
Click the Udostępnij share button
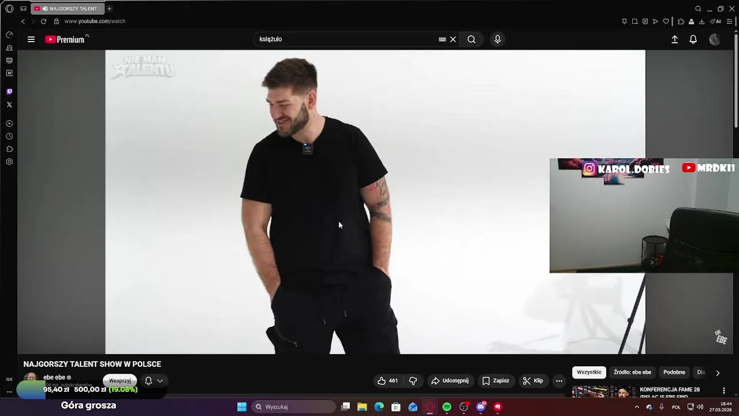click(450, 381)
